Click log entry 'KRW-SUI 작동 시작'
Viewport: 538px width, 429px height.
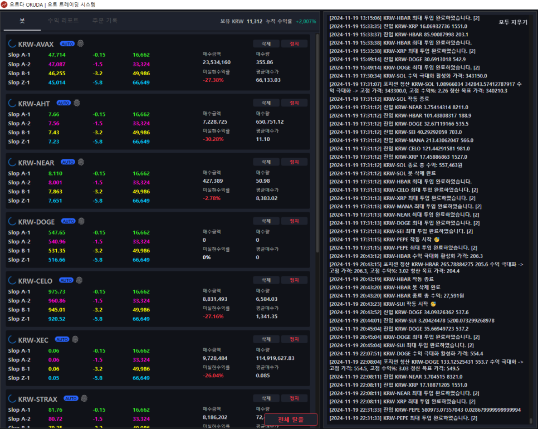383,304
